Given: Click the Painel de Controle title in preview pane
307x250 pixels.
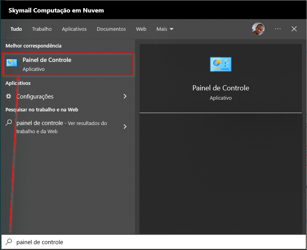Looking at the screenshot, I should click(x=221, y=88).
